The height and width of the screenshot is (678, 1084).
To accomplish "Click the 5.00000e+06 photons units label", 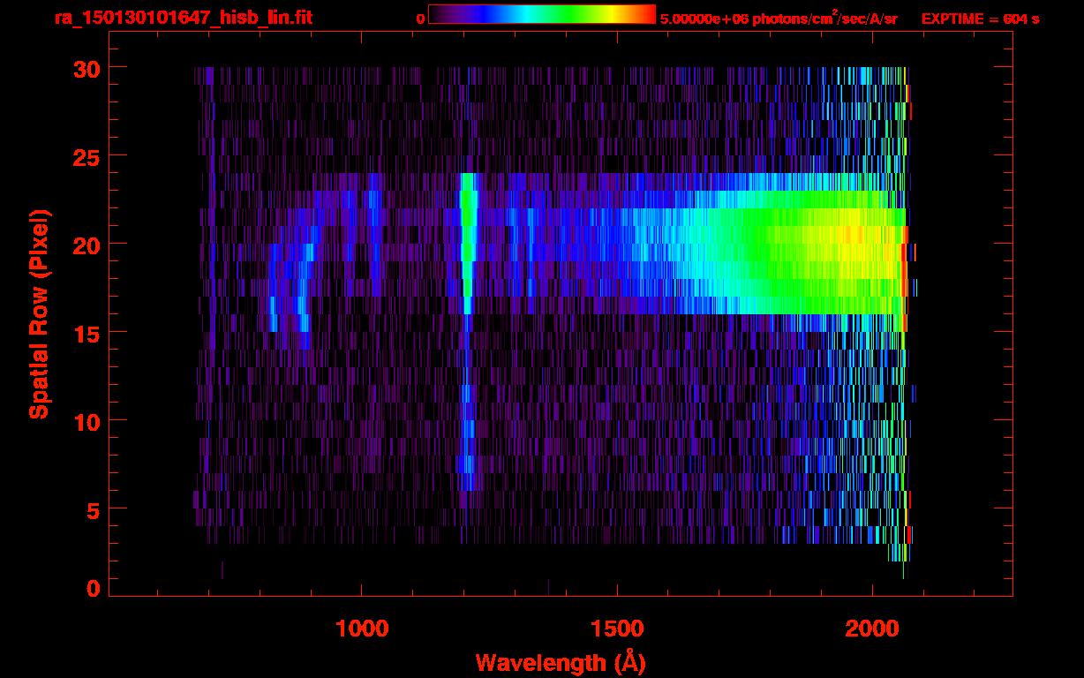I will point(779,19).
